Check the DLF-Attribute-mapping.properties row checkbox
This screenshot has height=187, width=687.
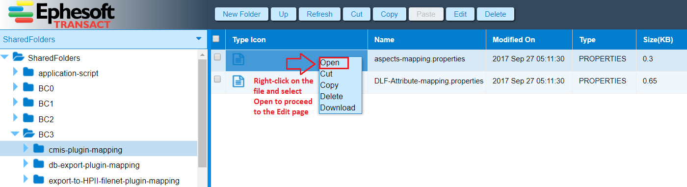[217, 79]
